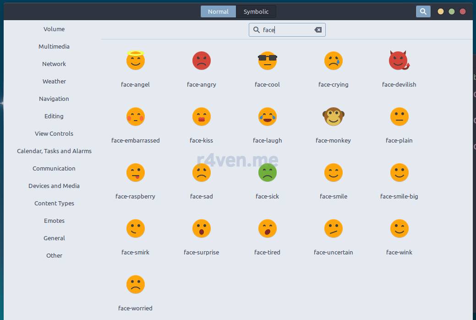
Task: Select the face-raspberry icon
Action: tap(135, 172)
